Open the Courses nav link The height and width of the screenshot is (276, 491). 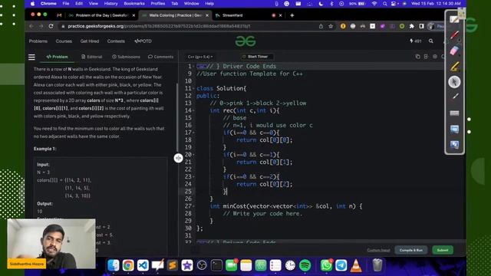pyautogui.click(x=64, y=41)
